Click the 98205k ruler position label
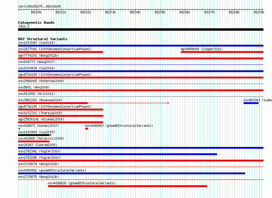 pyautogui.click(x=160, y=12)
